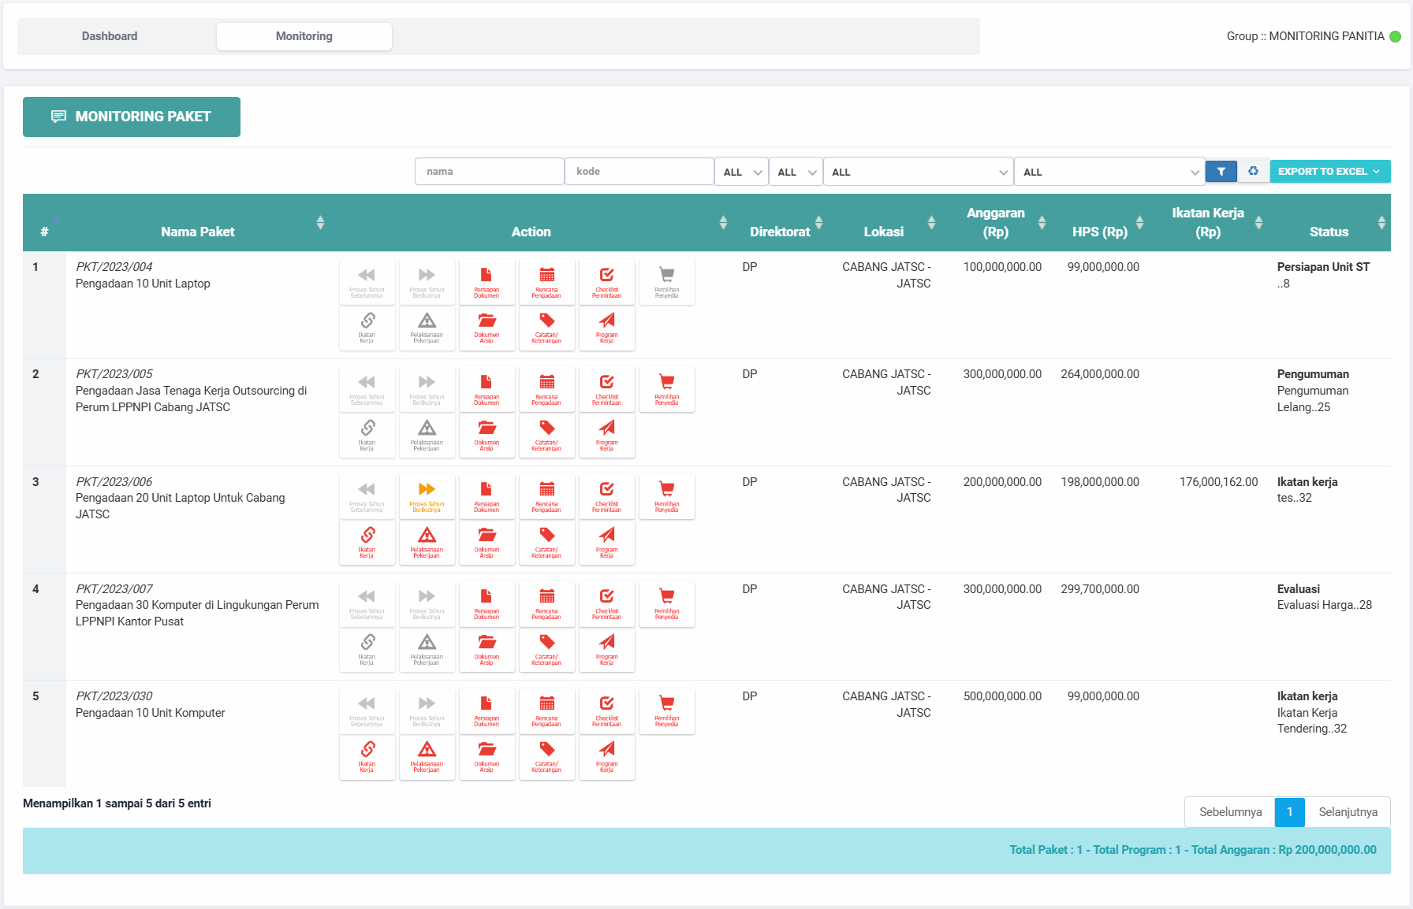Open Persiapan Dokumen for PKT/2023/004
The image size is (1413, 909).
tap(487, 282)
